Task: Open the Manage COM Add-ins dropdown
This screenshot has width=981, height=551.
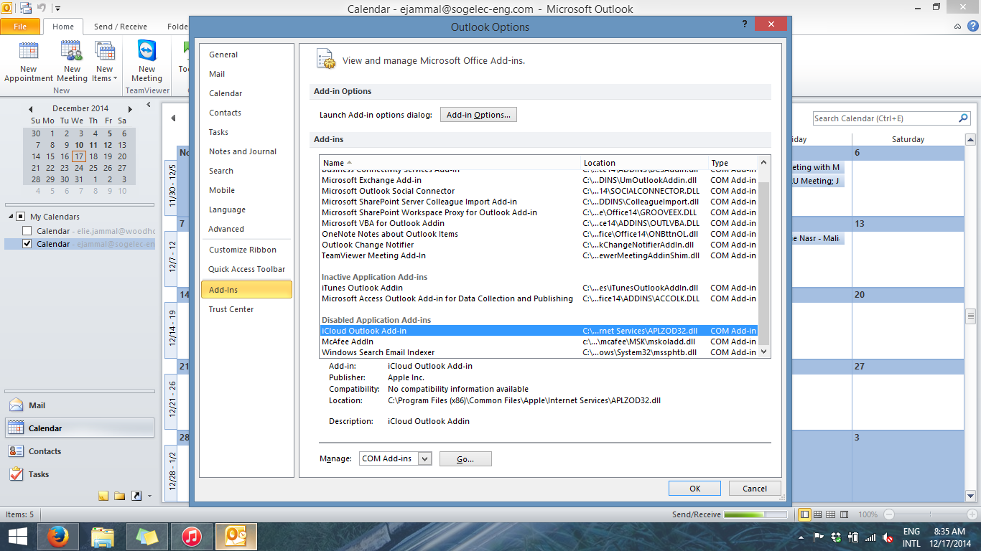Action: (x=424, y=458)
